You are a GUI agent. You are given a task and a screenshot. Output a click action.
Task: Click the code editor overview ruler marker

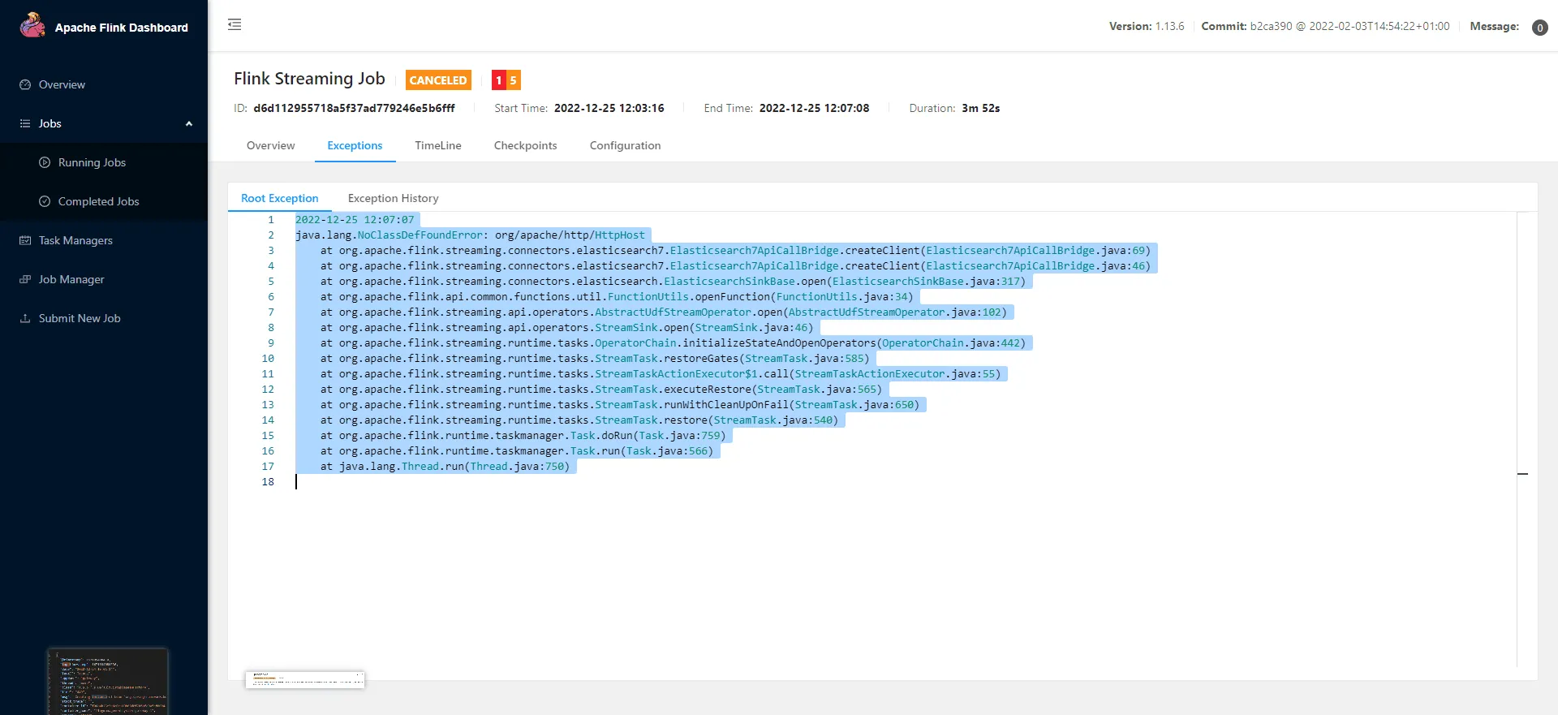coord(1522,473)
